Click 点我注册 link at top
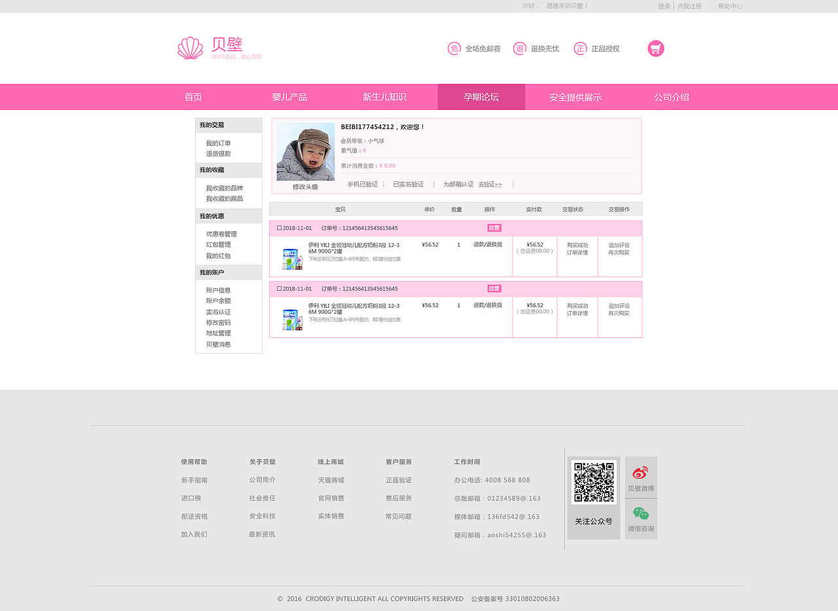This screenshot has height=611, width=838. pyautogui.click(x=689, y=6)
